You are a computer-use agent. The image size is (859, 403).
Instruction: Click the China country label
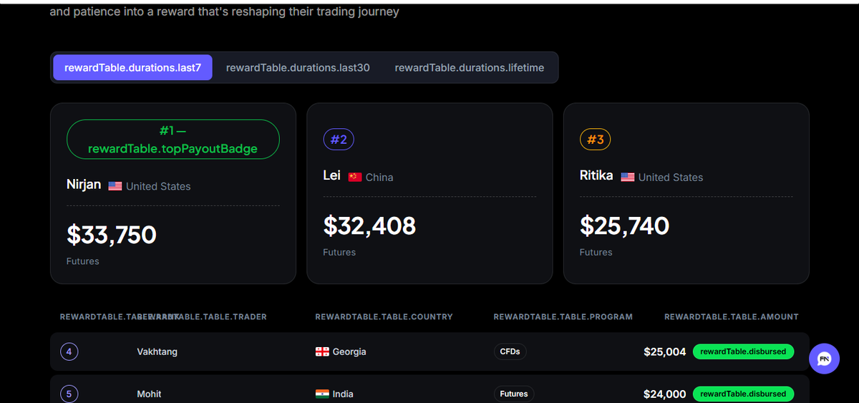(x=379, y=177)
